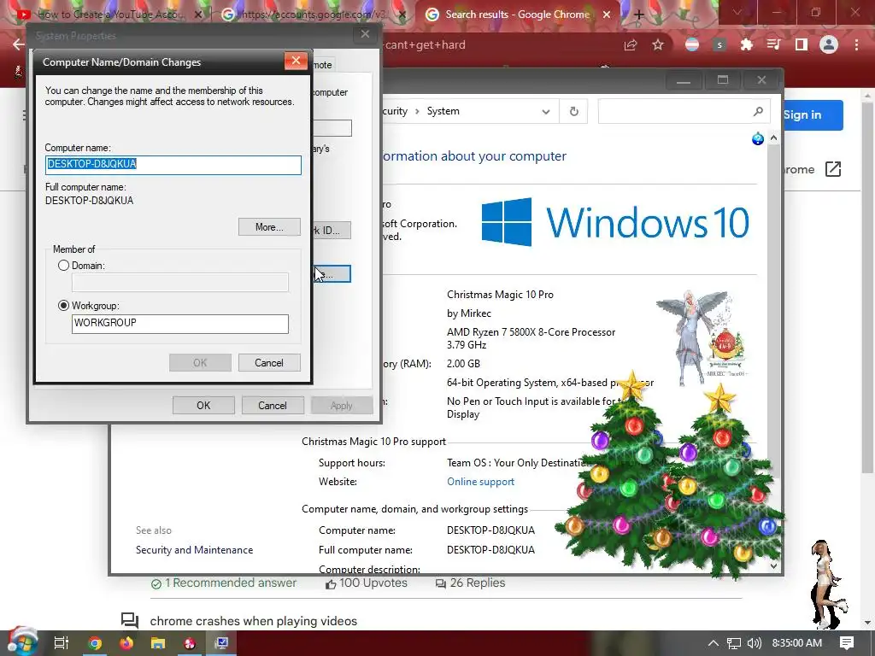Click the blue Sign in button
The image size is (875, 656).
point(813,115)
